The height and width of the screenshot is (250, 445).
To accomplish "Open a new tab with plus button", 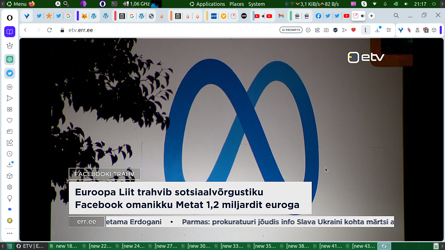I will click(x=372, y=16).
